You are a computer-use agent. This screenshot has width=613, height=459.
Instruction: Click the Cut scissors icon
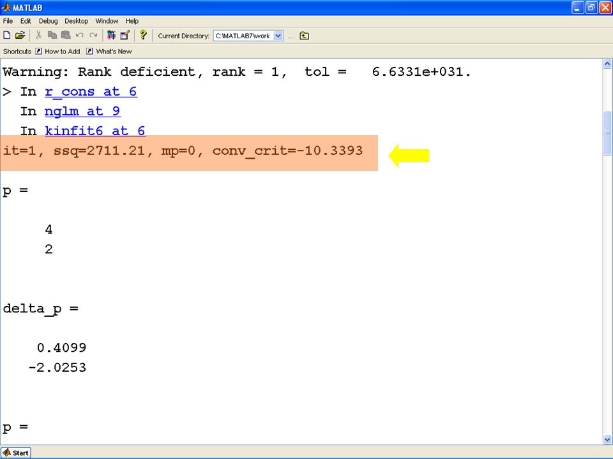38,36
